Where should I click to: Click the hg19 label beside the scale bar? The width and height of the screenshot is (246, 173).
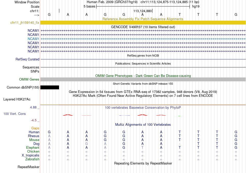(x=196, y=6)
